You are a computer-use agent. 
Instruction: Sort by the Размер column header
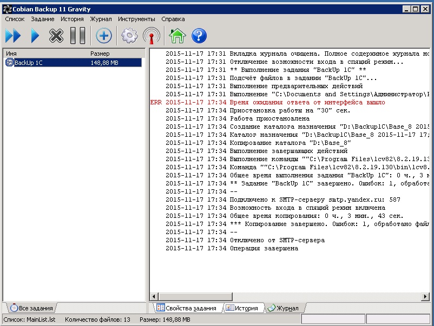(x=116, y=54)
